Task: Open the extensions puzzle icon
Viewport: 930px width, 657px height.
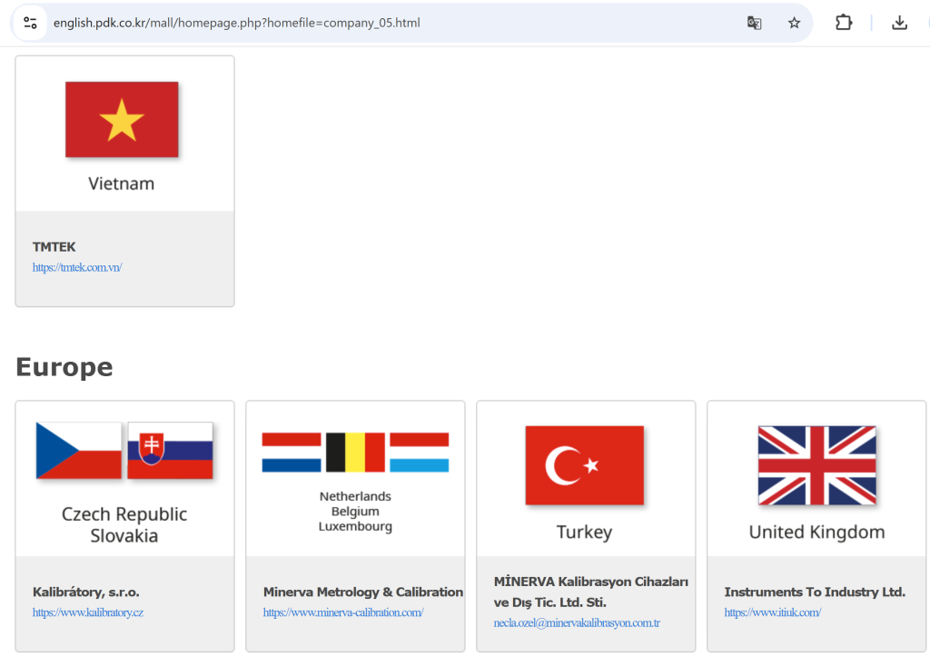Action: (x=844, y=23)
